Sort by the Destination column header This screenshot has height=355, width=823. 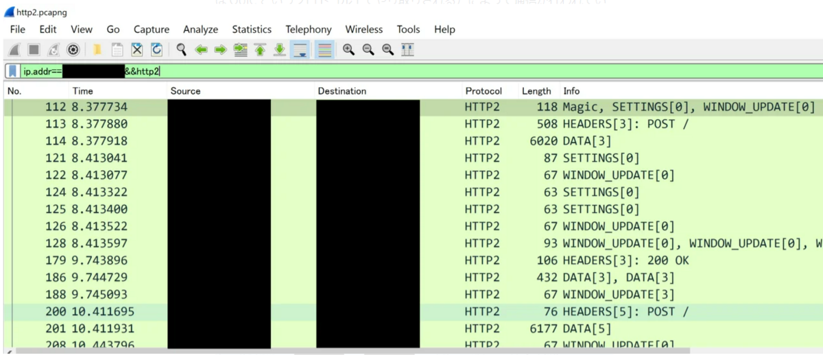[342, 91]
